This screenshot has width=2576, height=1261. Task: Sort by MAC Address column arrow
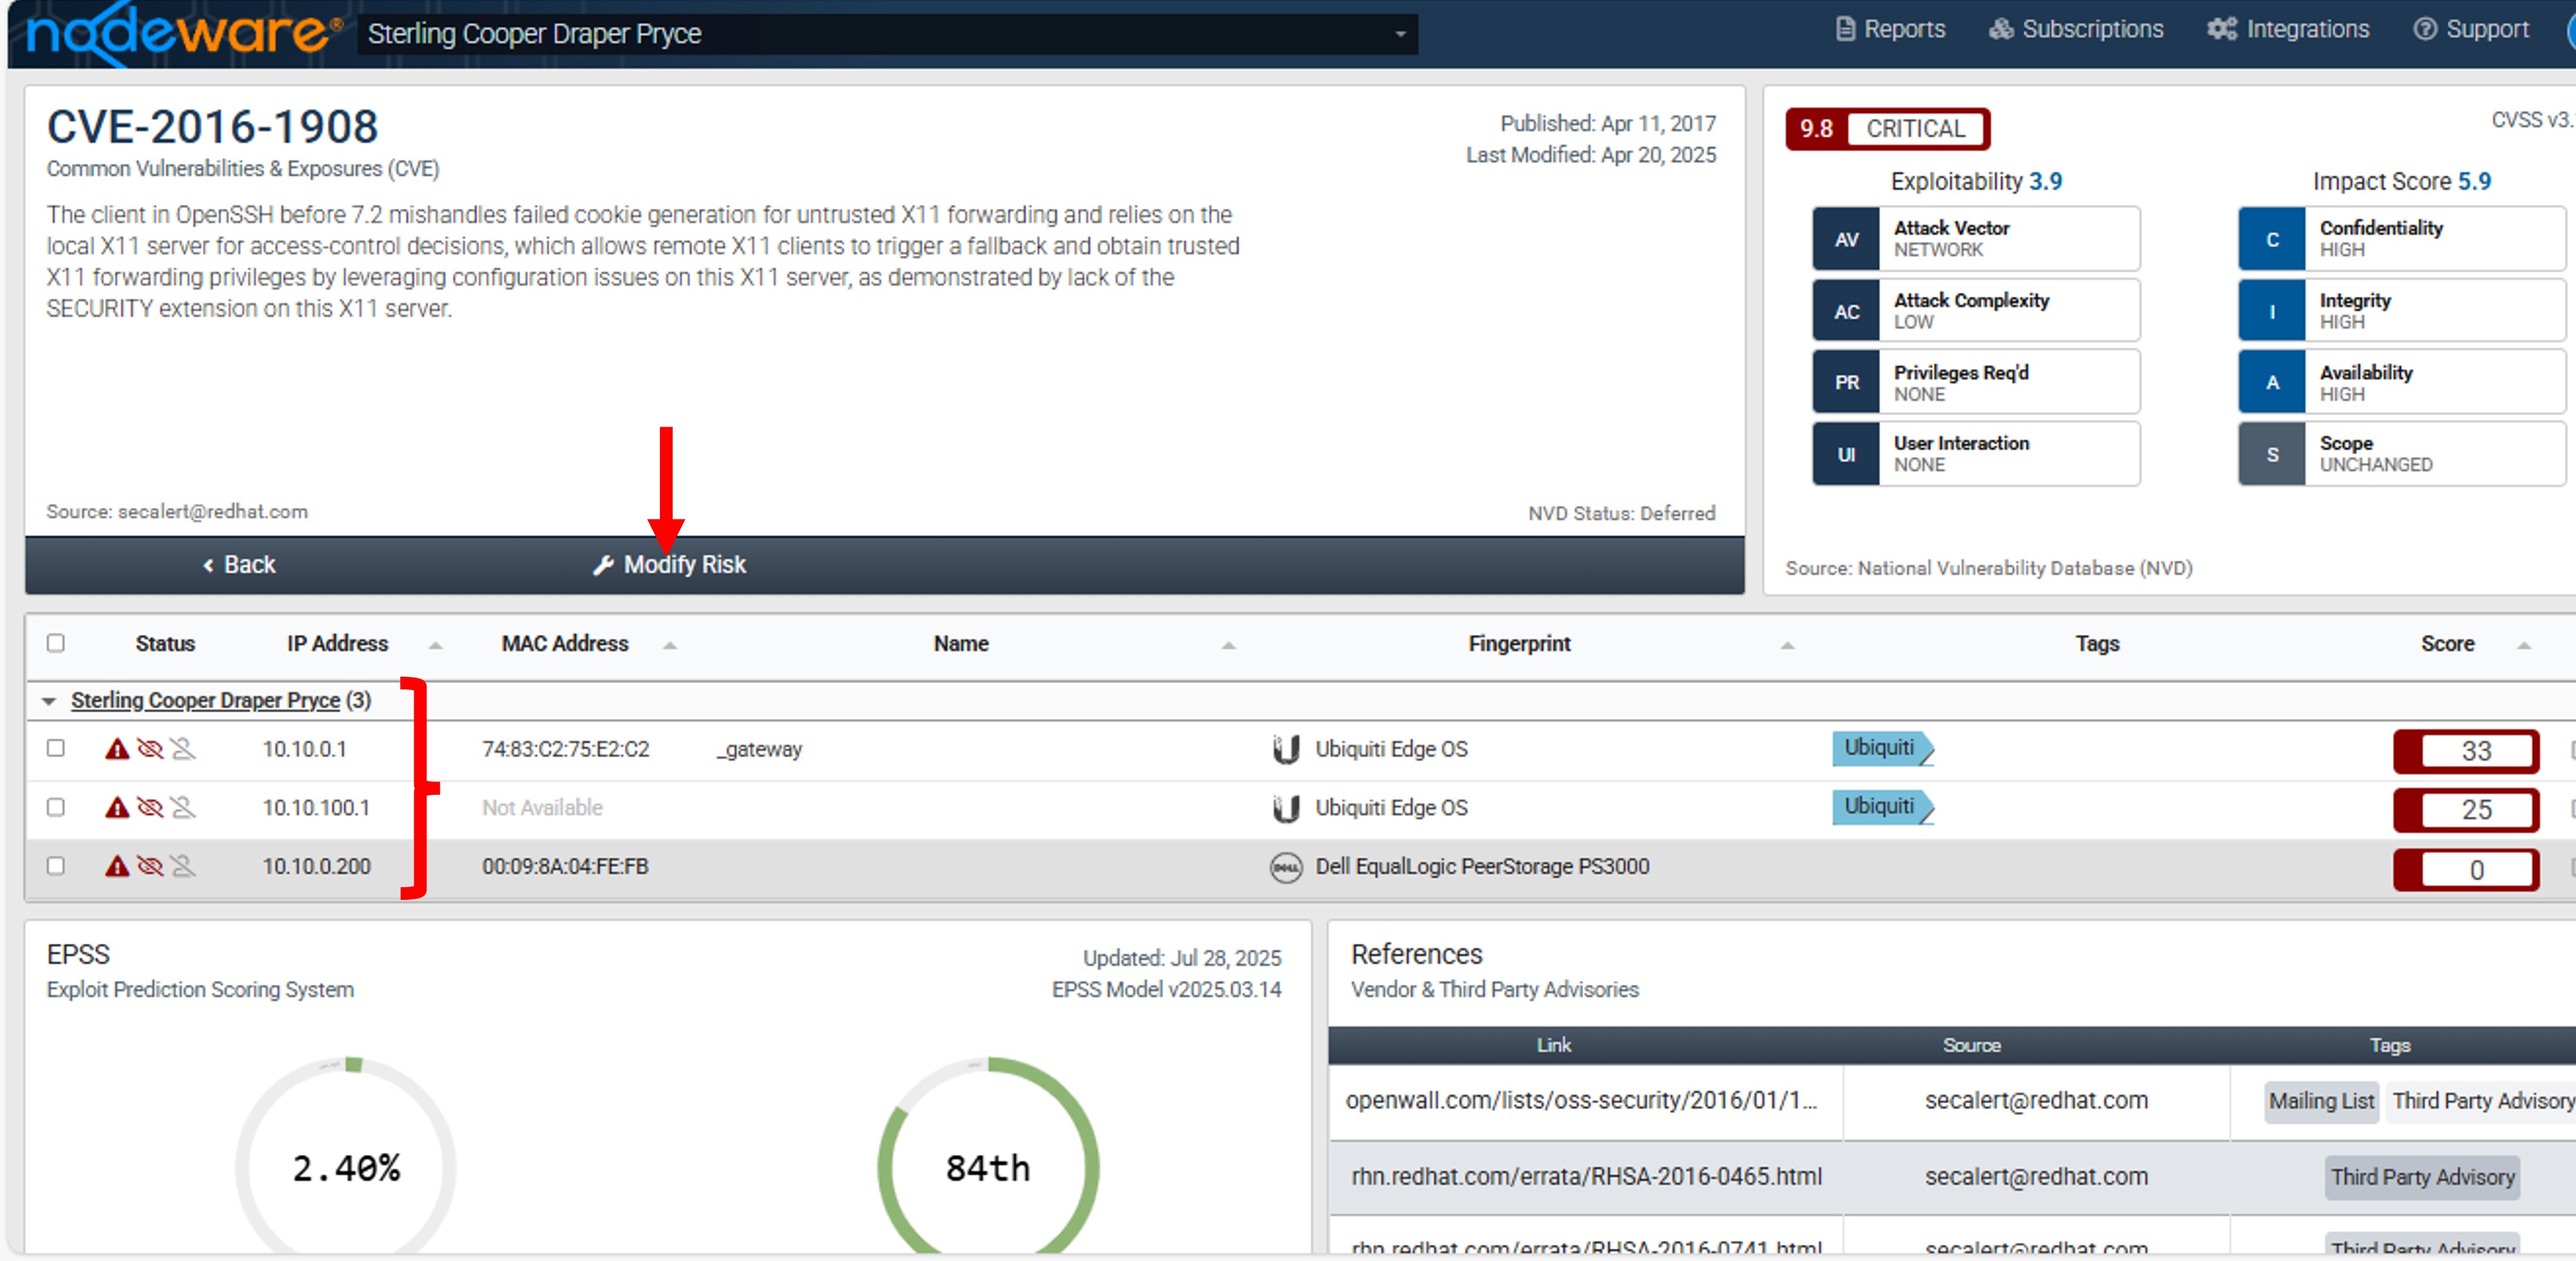670,646
